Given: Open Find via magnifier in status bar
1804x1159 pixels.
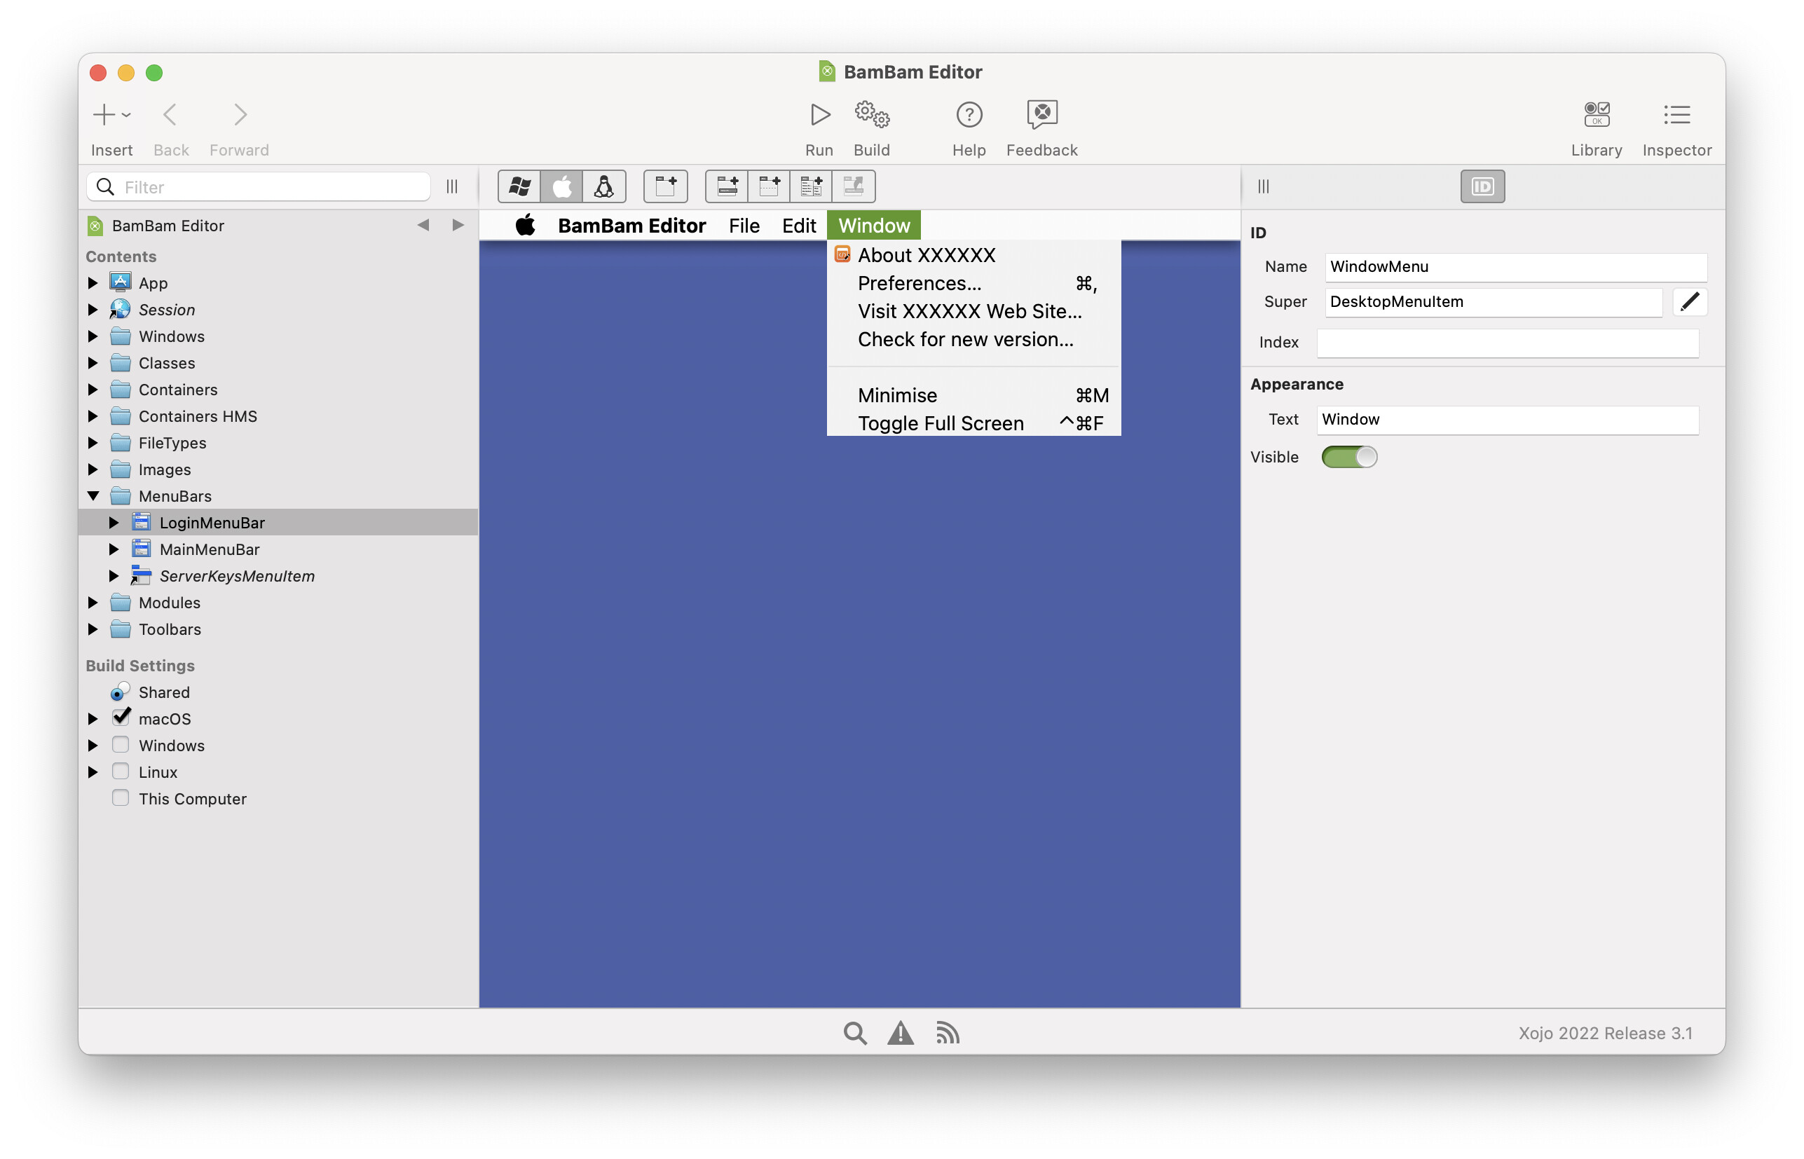Looking at the screenshot, I should pos(854,1033).
